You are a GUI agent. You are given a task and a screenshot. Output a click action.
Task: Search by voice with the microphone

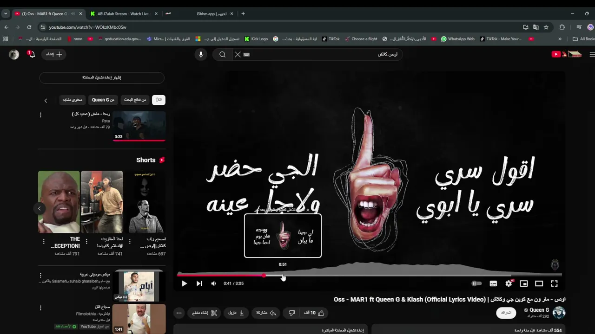pos(201,54)
